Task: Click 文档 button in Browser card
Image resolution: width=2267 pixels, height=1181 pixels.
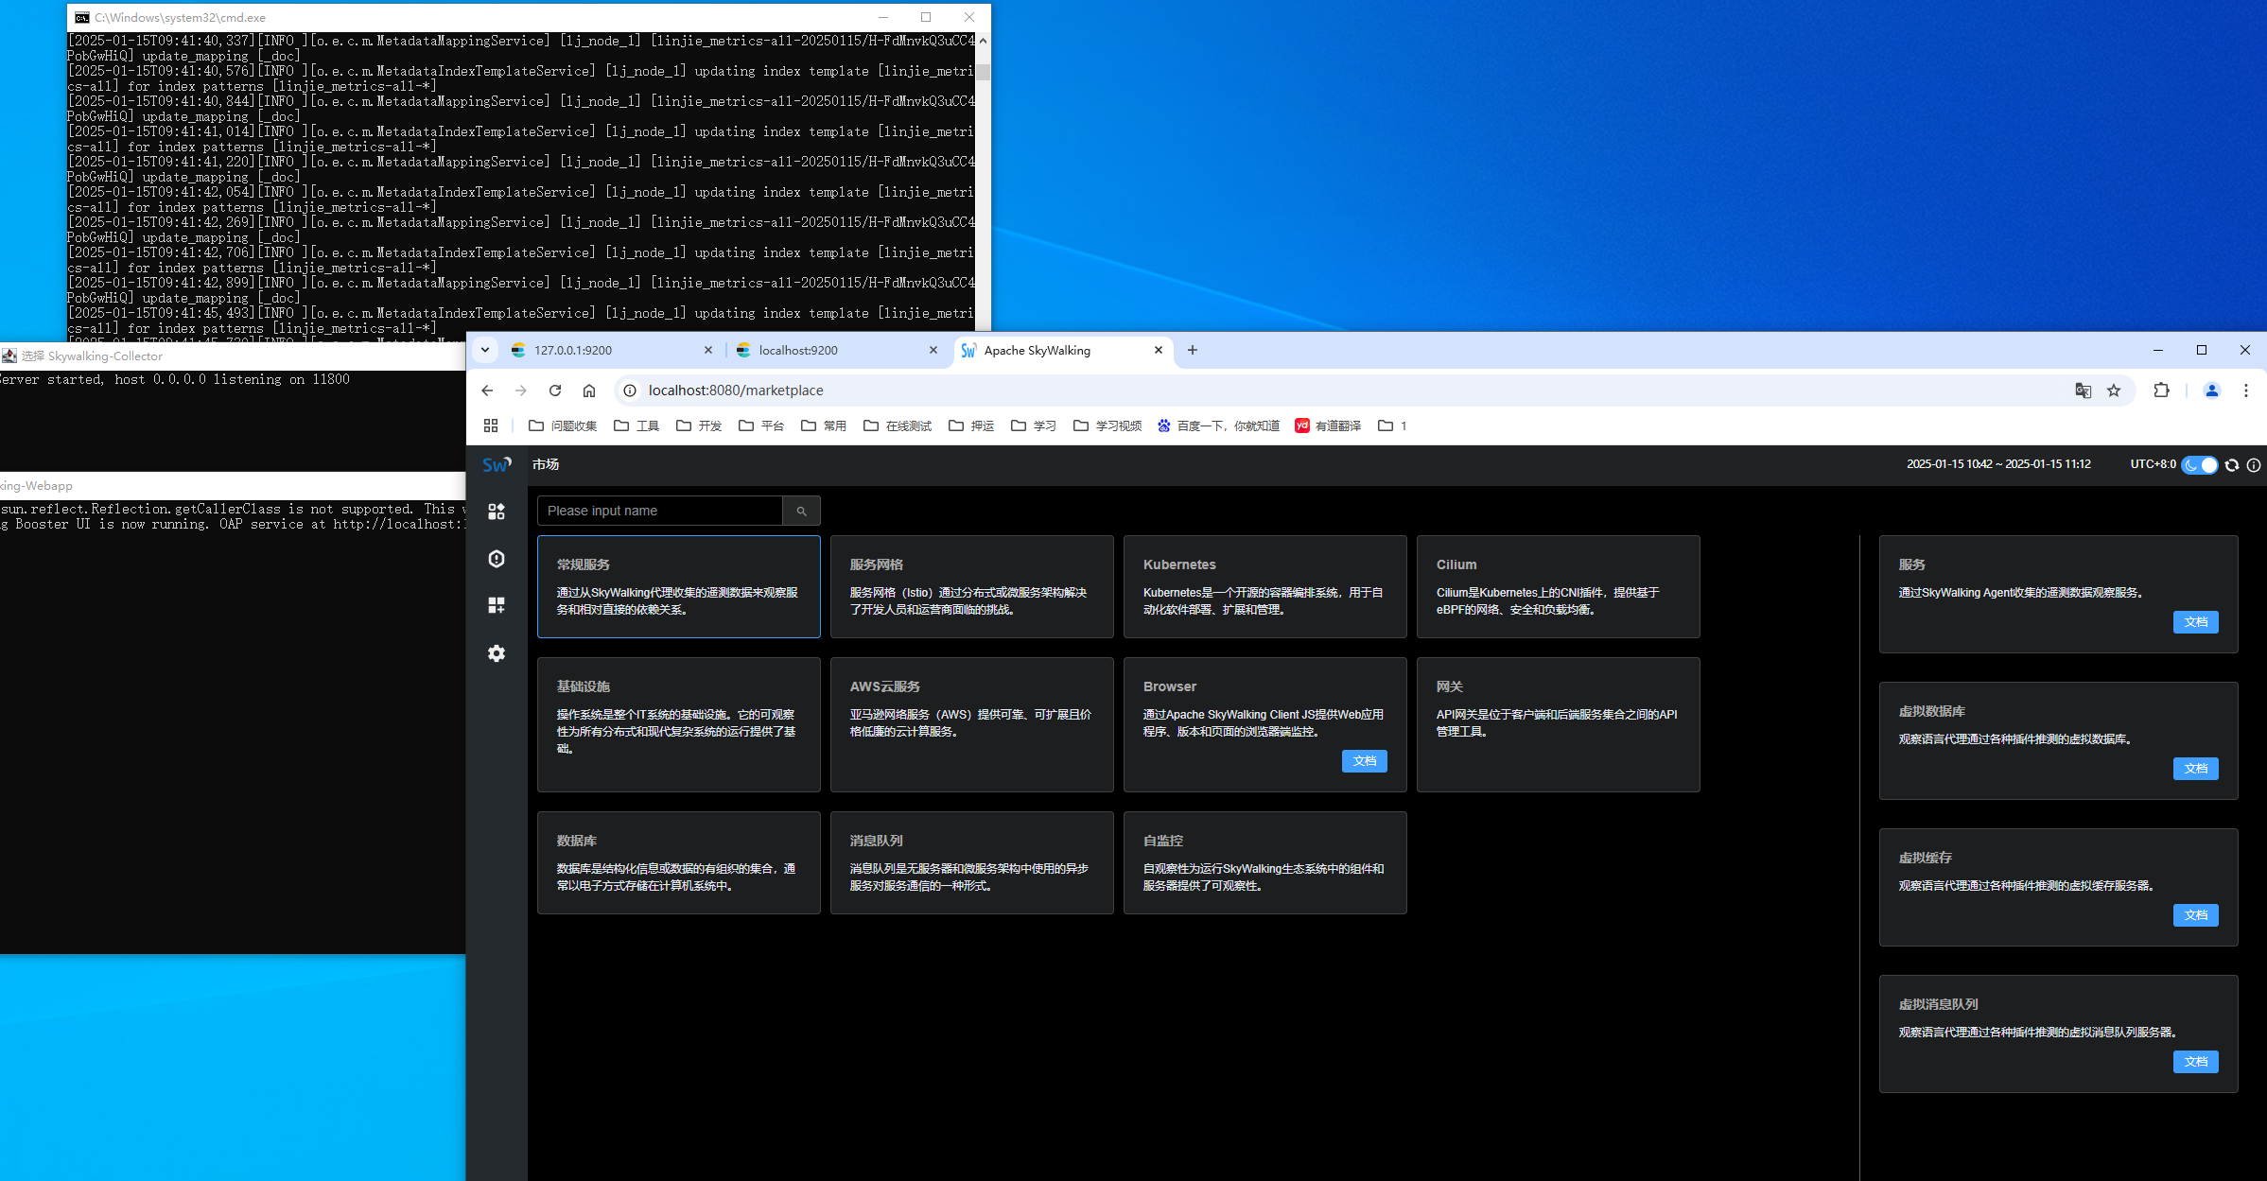Action: [x=1364, y=761]
